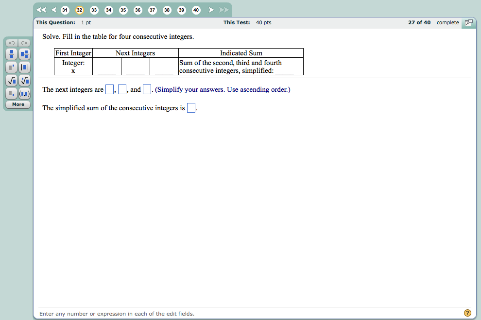Go to the previous question arrow

point(53,10)
